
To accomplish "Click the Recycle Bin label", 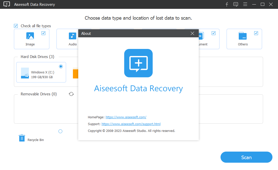I will [x=36, y=140].
